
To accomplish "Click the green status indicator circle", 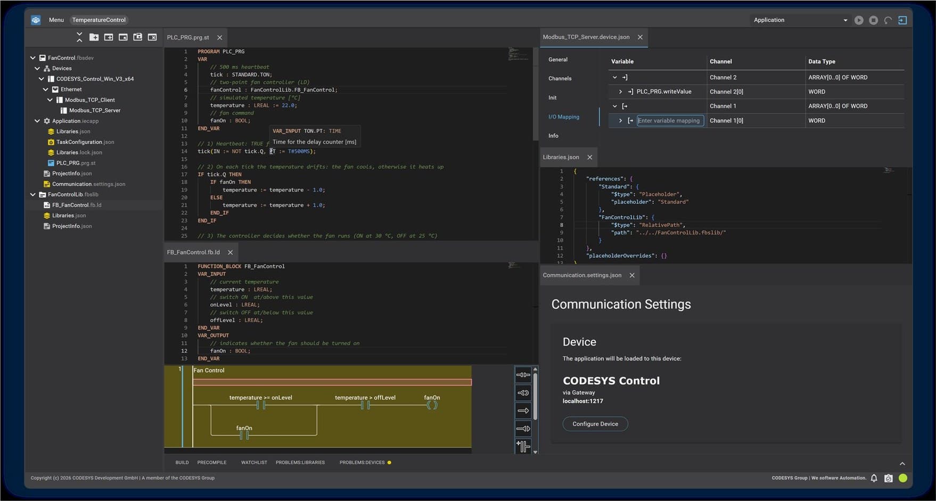I will click(903, 478).
